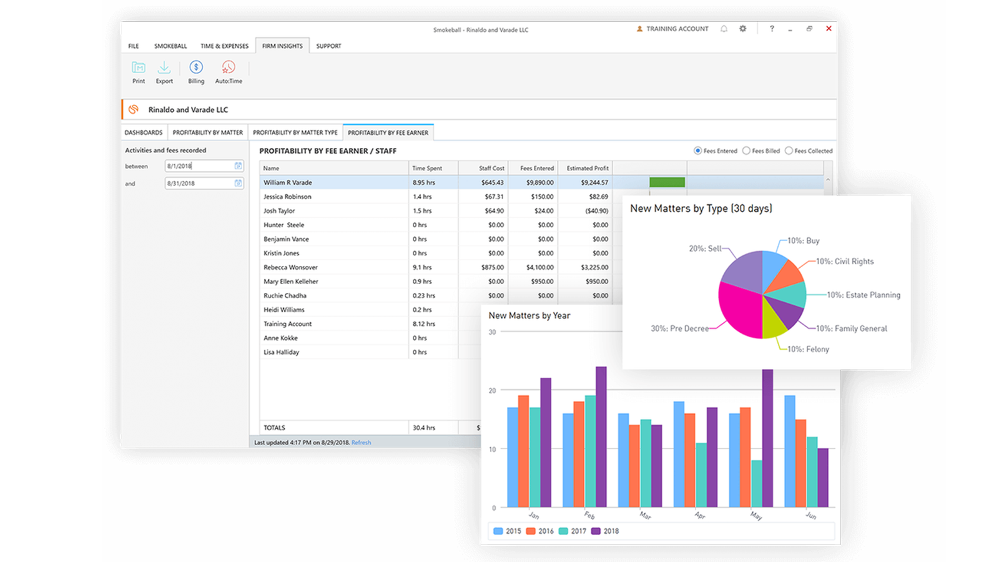Open the calendar picker for end date
The height and width of the screenshot is (562, 999).
click(x=238, y=183)
